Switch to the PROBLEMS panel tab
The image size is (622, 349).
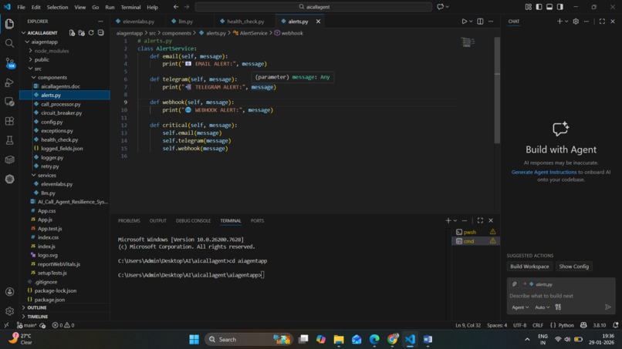click(129, 220)
